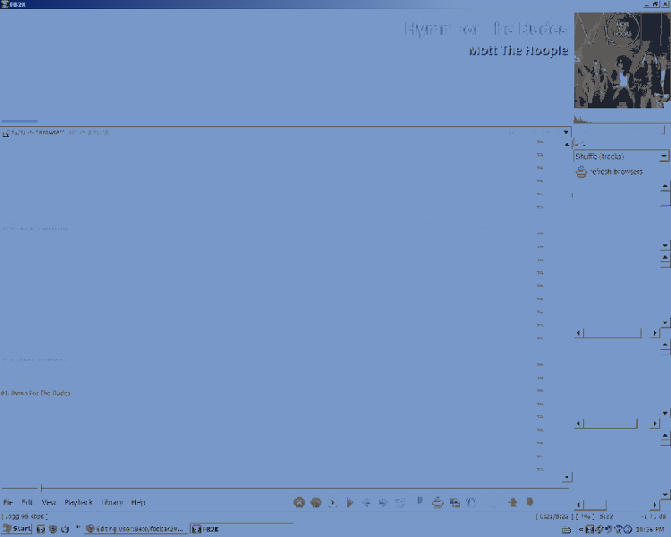The image size is (671, 537).
Task: Click the playlist scrollbar down arrow
Action: tap(566, 478)
